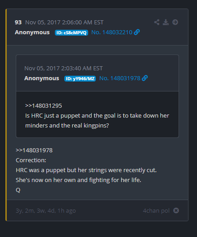Open post number link No. 148032210
The height and width of the screenshot is (237, 197).
tap(112, 32)
